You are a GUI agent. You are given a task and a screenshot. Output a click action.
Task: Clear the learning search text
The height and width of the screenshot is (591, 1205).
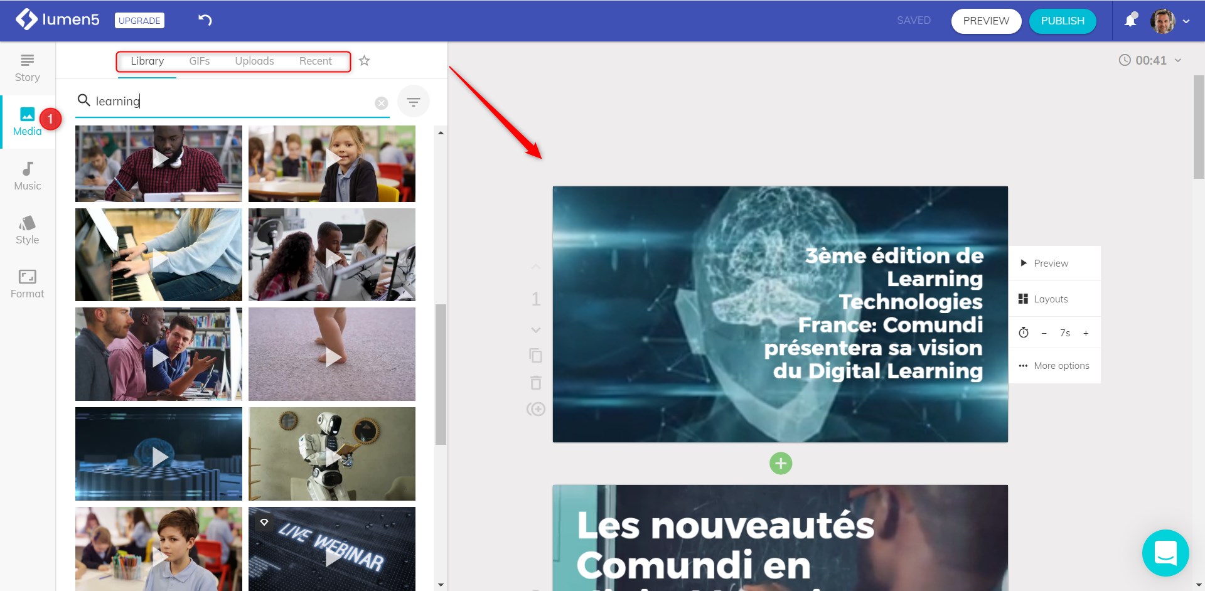tap(381, 103)
